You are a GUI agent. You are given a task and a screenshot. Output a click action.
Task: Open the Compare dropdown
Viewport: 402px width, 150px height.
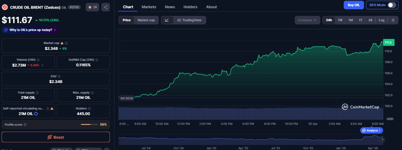click(x=307, y=20)
